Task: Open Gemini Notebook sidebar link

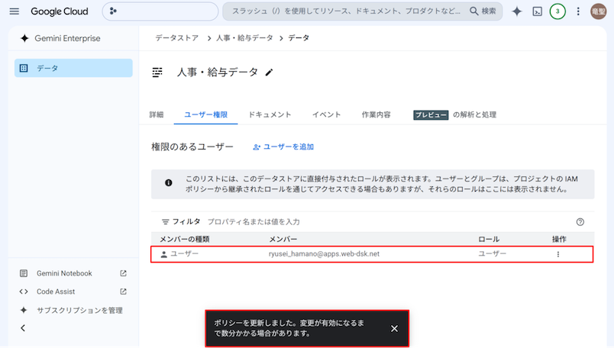Action: 64,273
